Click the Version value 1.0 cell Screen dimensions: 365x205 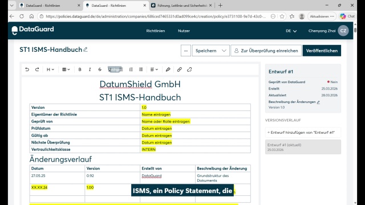[195, 108]
